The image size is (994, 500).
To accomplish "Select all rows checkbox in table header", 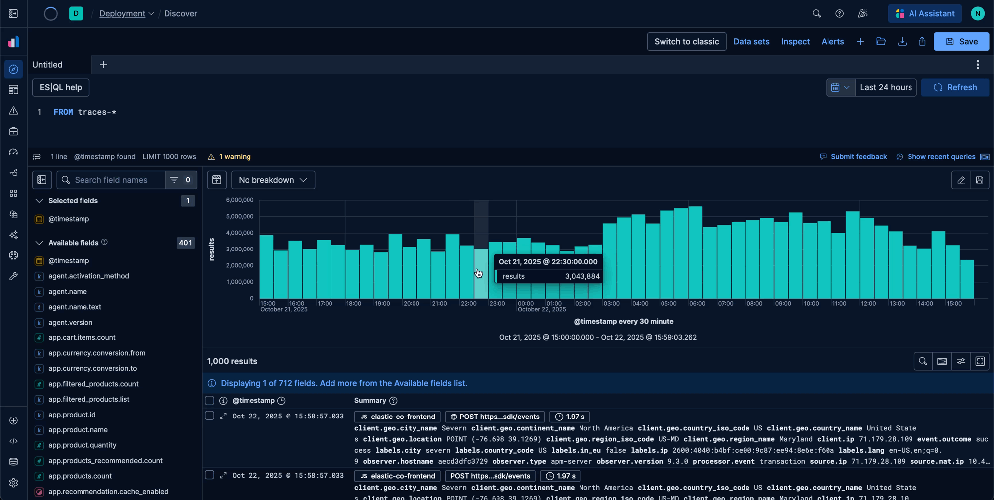I will click(210, 401).
